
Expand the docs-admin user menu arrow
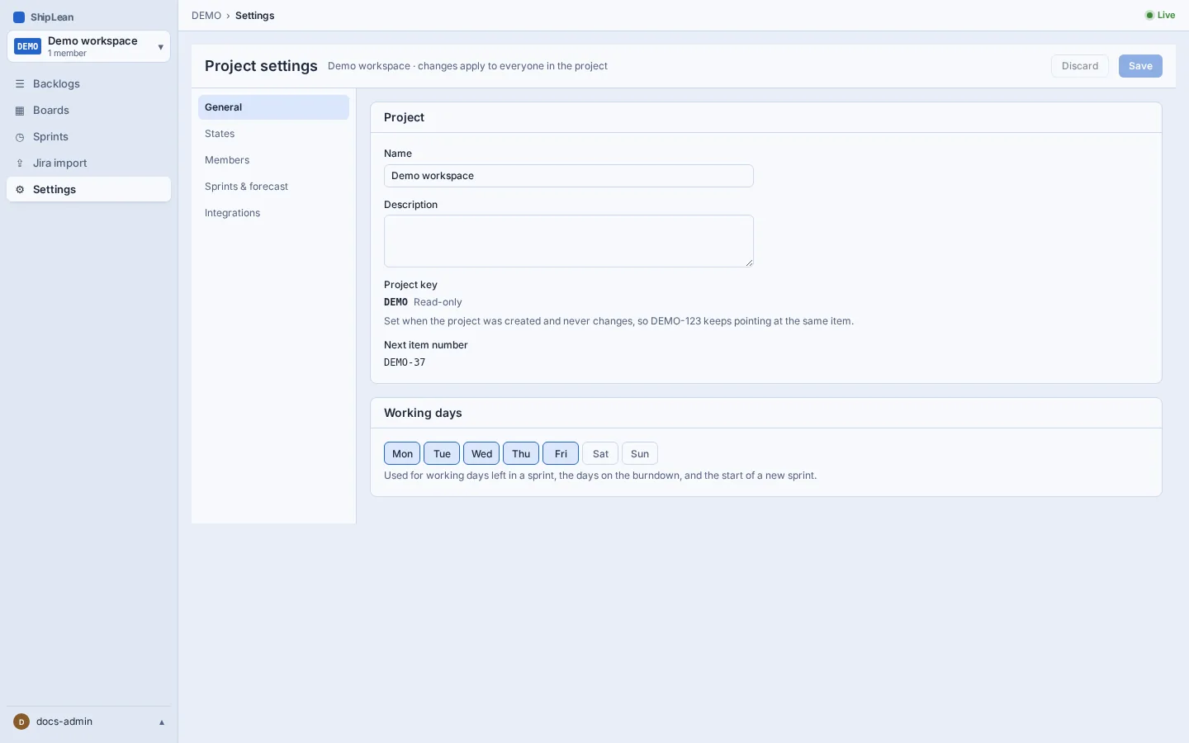point(162,722)
